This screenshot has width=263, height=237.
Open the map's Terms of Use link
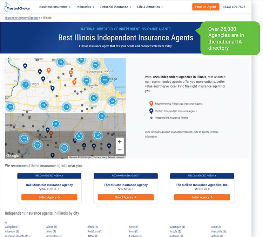[x=99, y=157]
